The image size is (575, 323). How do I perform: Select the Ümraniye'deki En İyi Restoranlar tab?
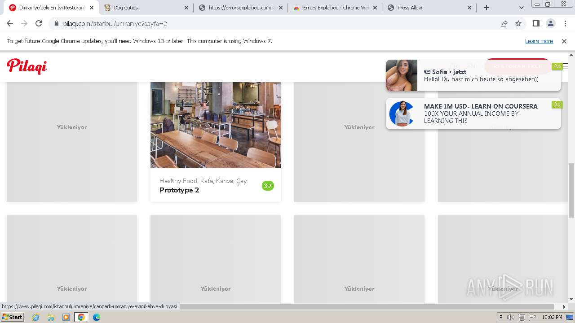(x=52, y=8)
